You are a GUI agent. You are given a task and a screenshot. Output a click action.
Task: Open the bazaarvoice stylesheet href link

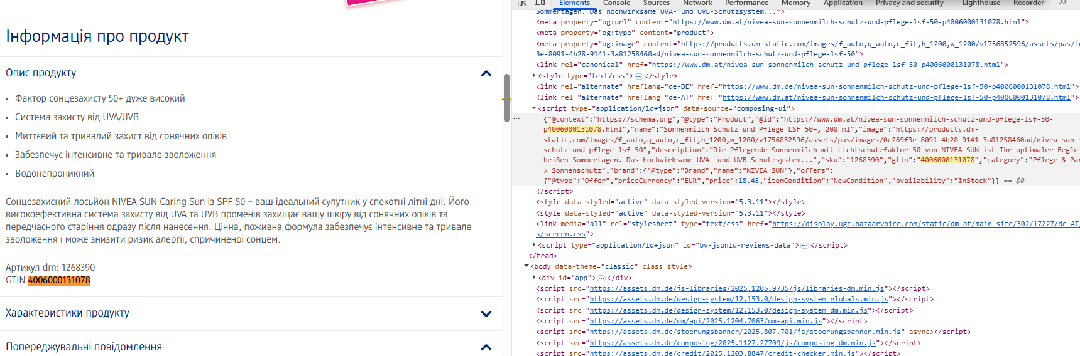(x=925, y=224)
